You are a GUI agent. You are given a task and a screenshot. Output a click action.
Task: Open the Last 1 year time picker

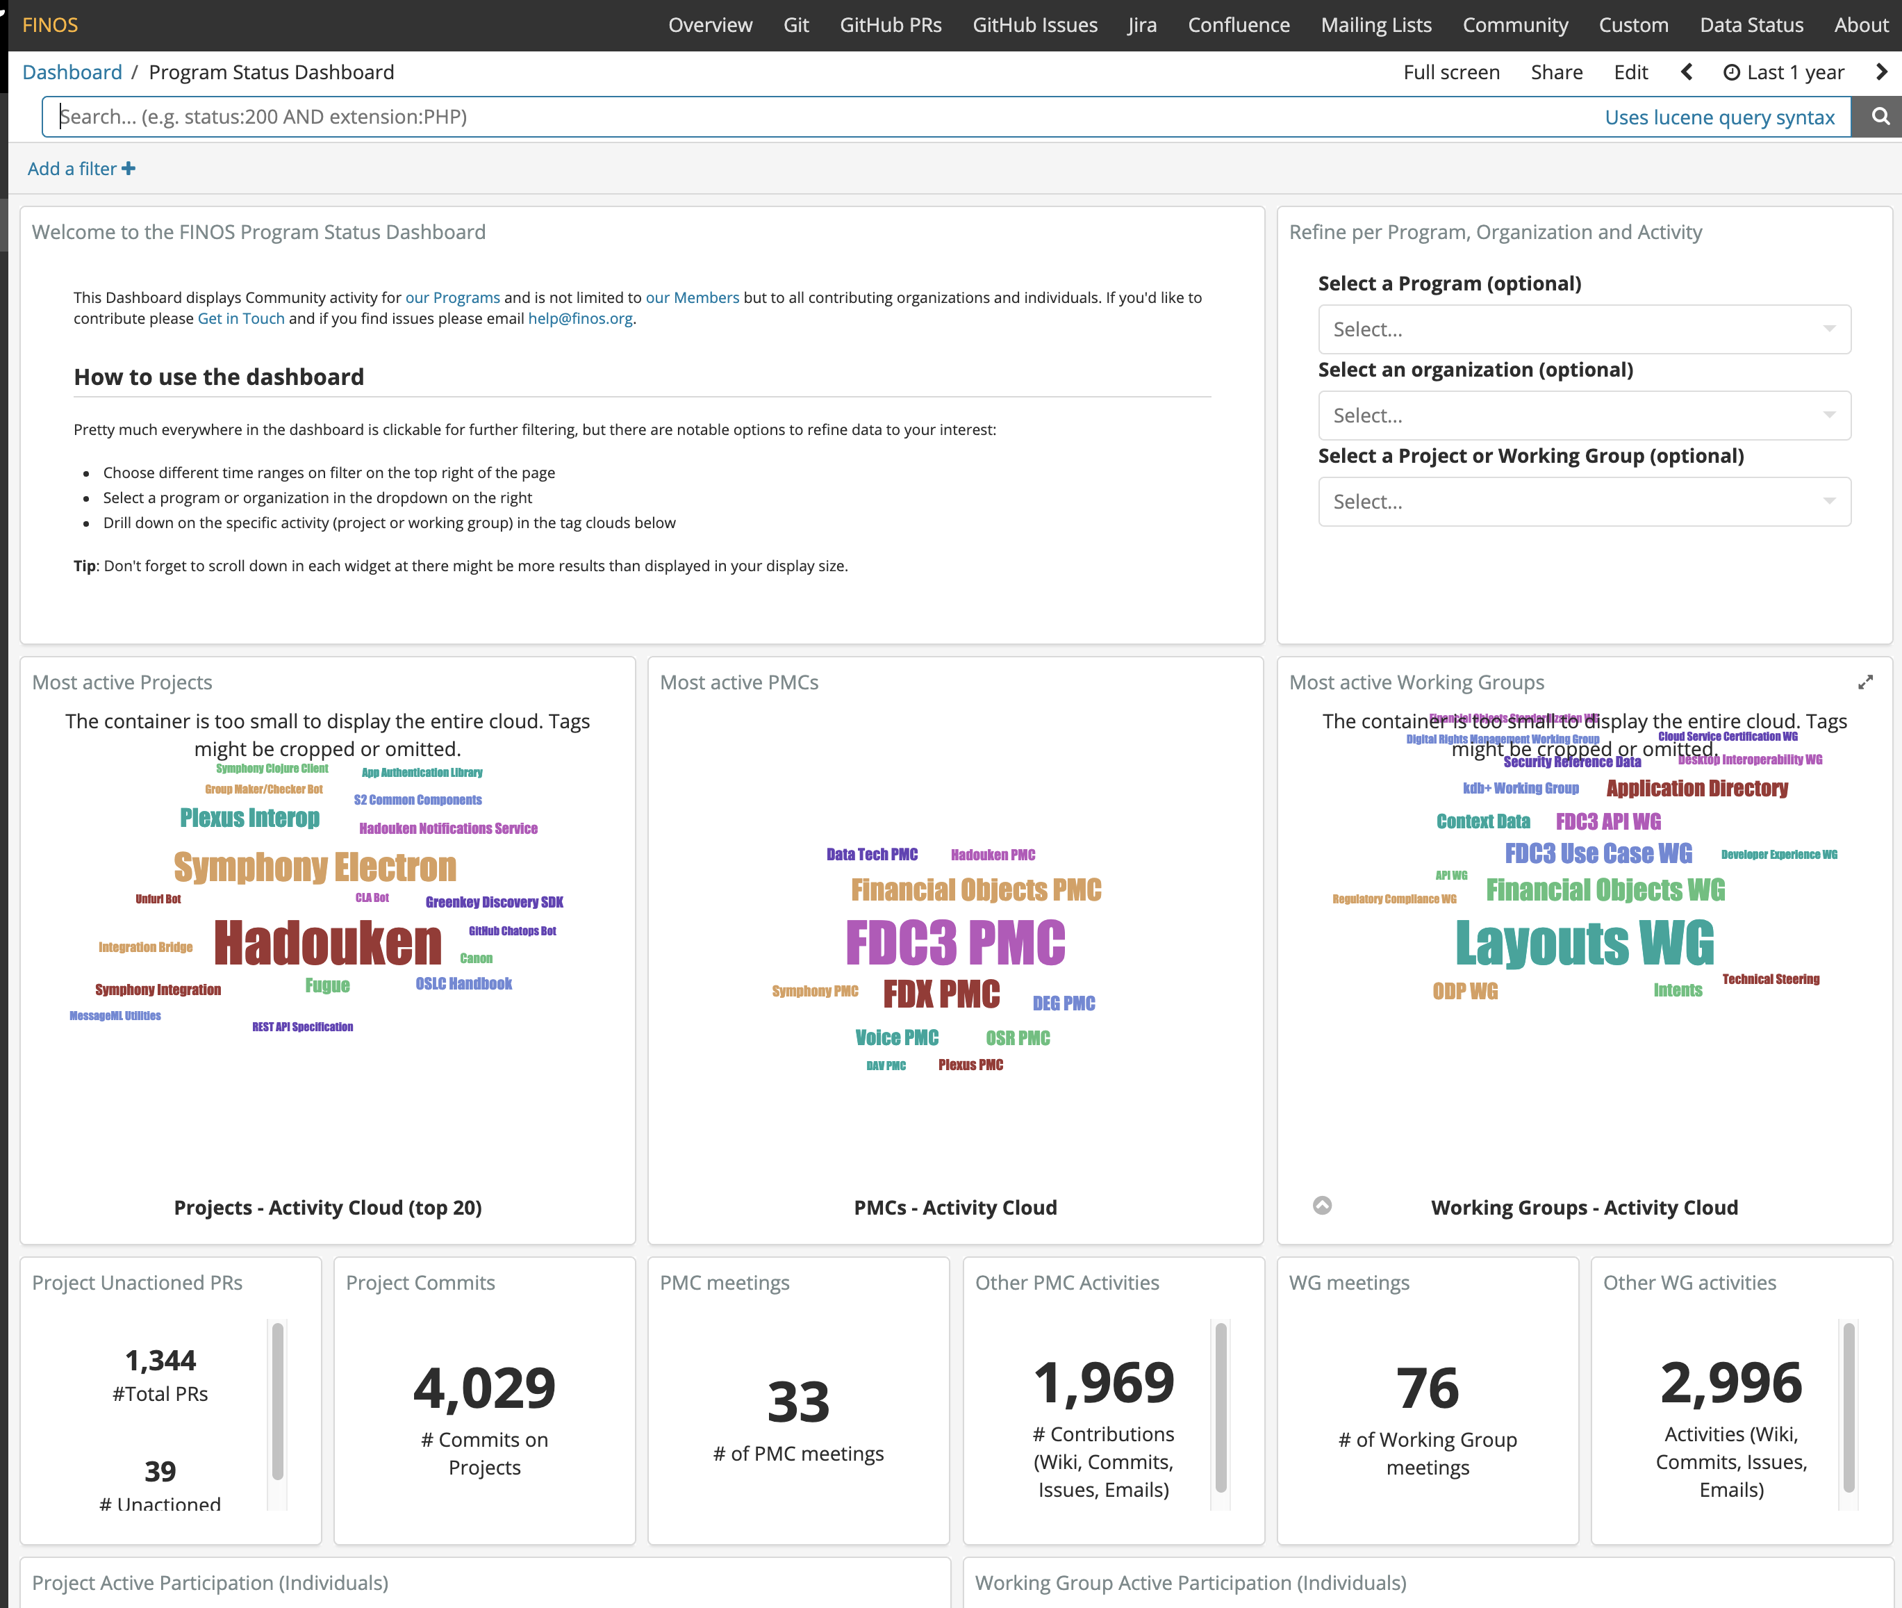(x=1783, y=72)
